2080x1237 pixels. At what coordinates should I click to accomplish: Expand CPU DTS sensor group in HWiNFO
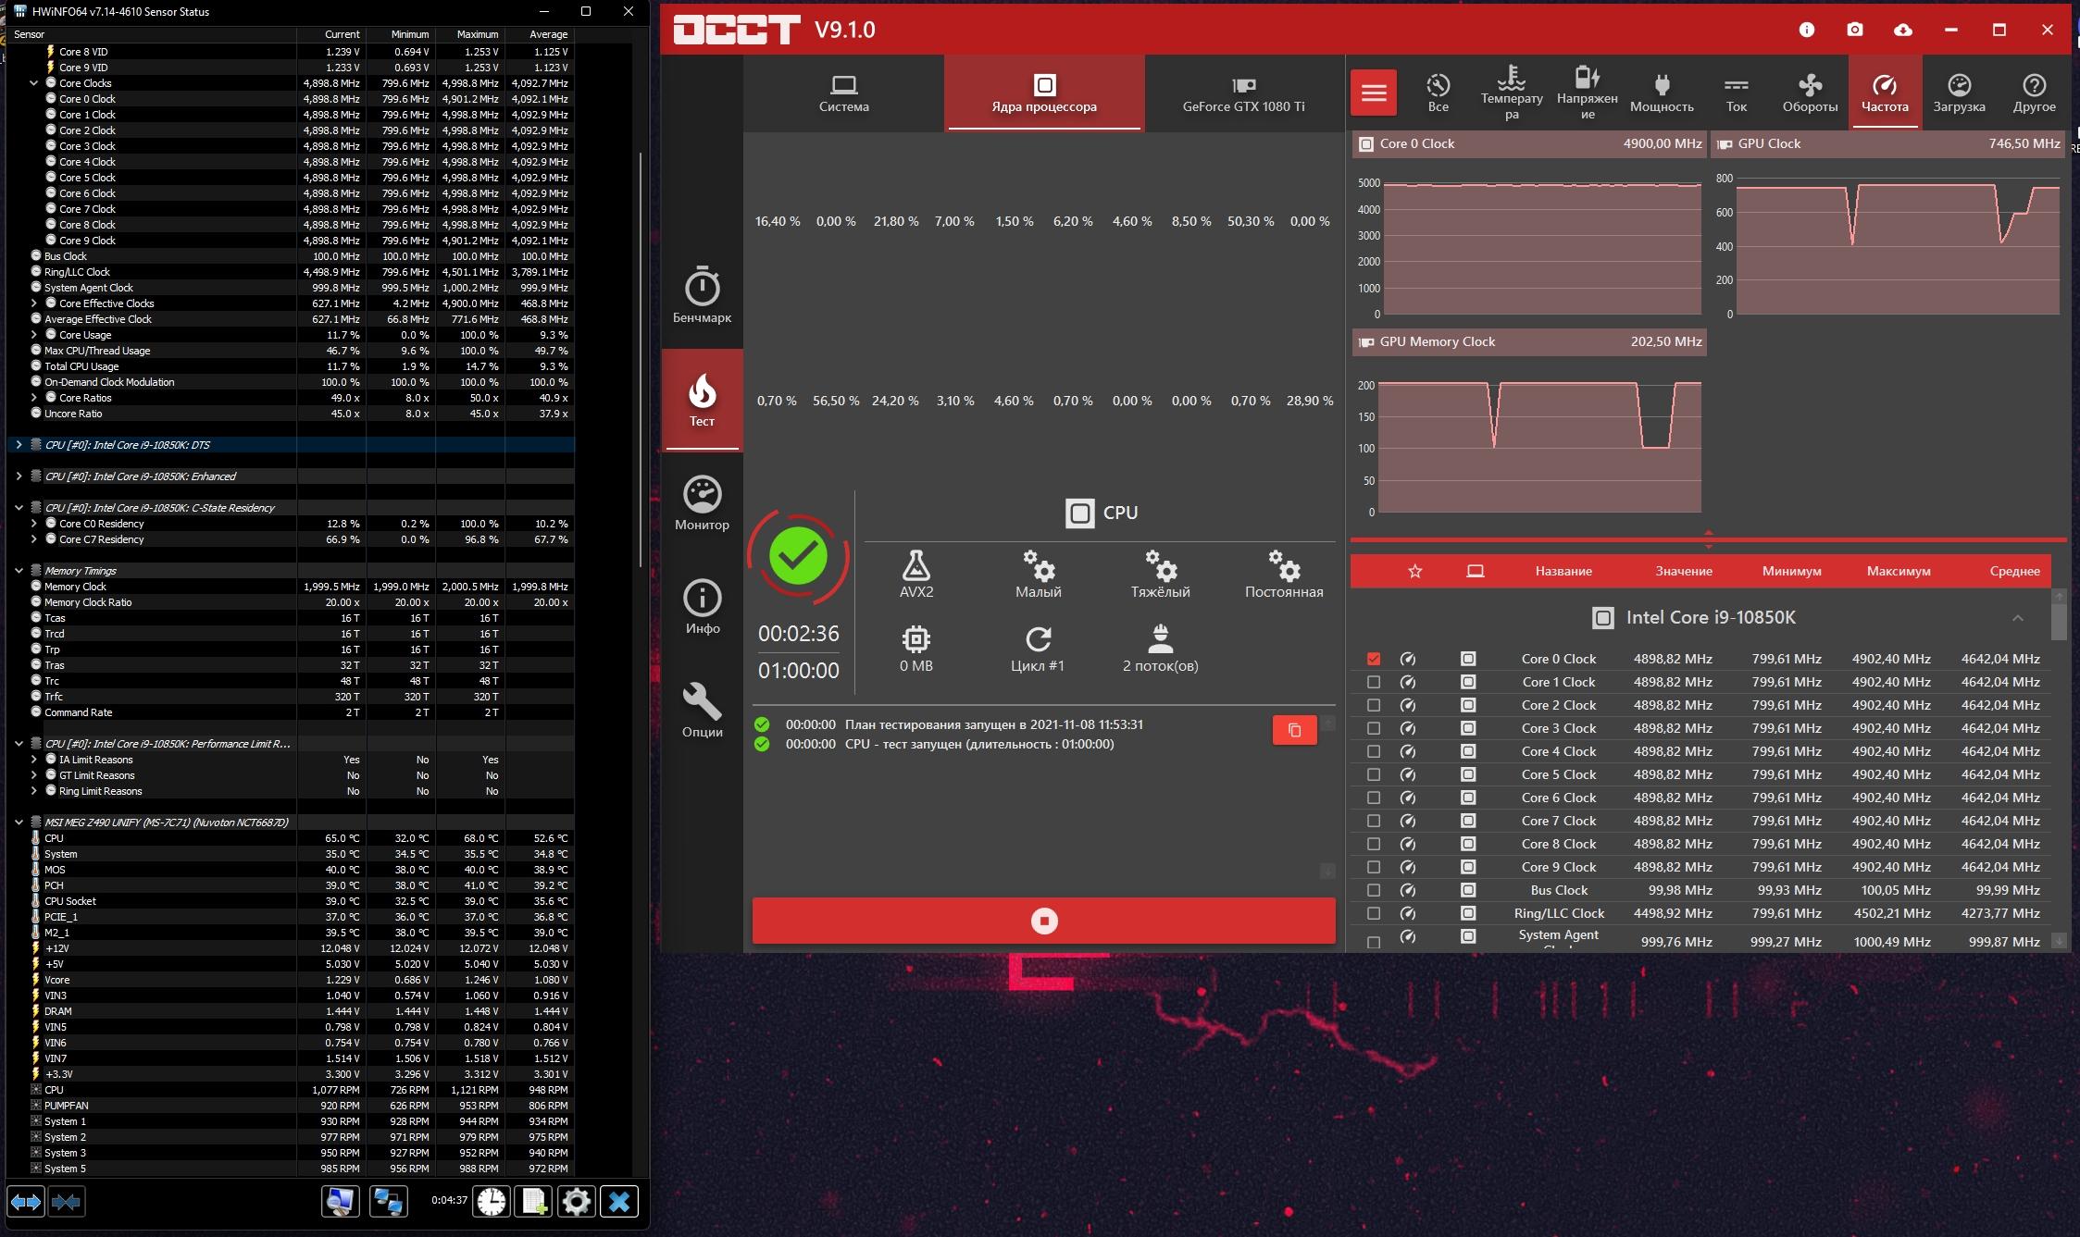19,445
